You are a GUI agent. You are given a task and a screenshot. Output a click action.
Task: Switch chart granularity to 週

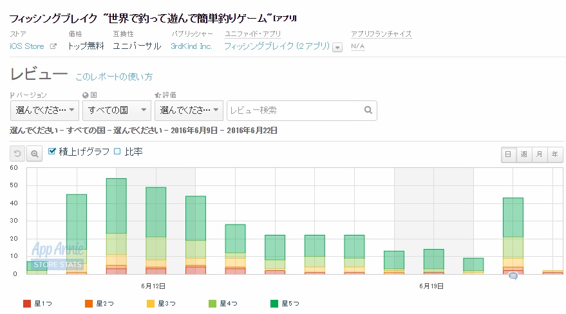(524, 154)
